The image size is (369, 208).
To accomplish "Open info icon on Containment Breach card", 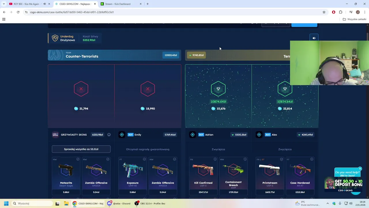I will (x=245, y=159).
